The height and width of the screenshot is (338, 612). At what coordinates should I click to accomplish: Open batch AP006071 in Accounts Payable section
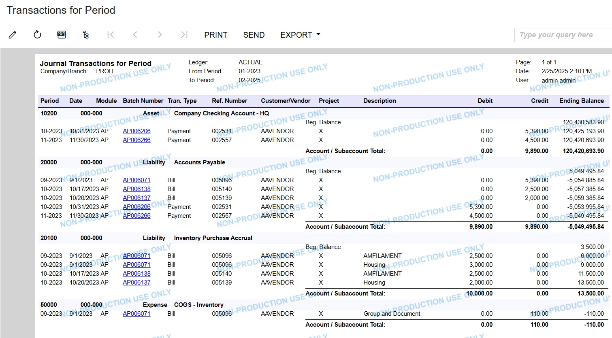click(136, 180)
